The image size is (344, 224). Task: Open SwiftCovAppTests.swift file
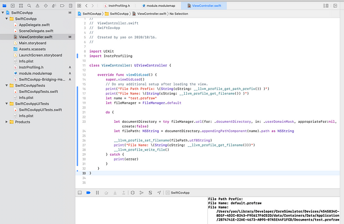click(x=38, y=91)
